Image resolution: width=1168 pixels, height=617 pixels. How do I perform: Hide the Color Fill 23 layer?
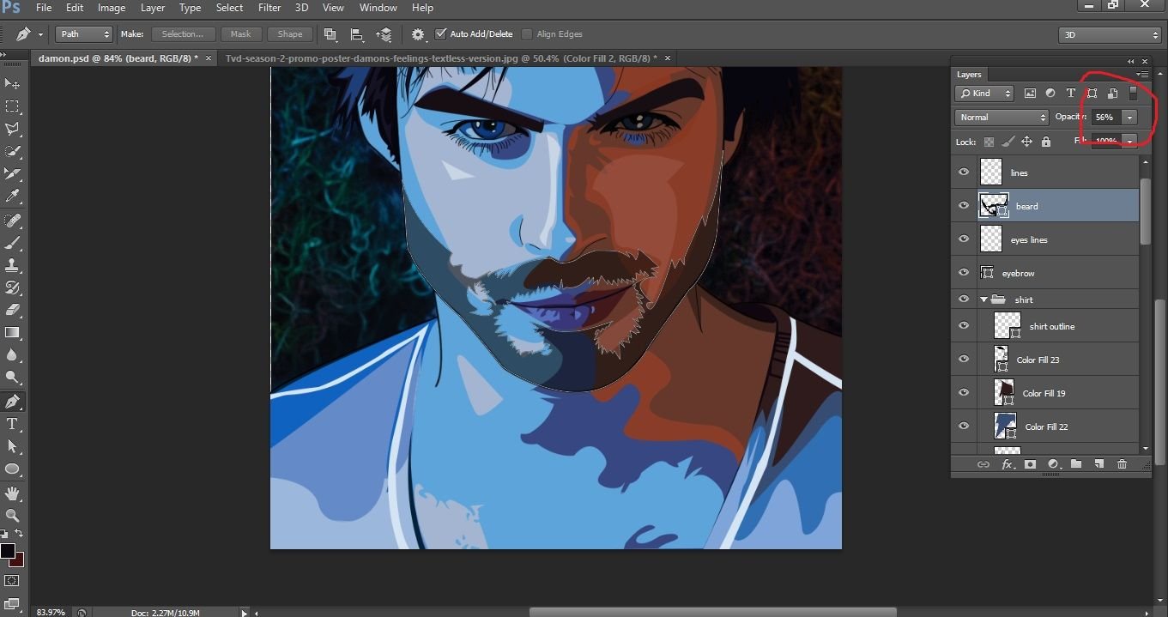point(963,360)
